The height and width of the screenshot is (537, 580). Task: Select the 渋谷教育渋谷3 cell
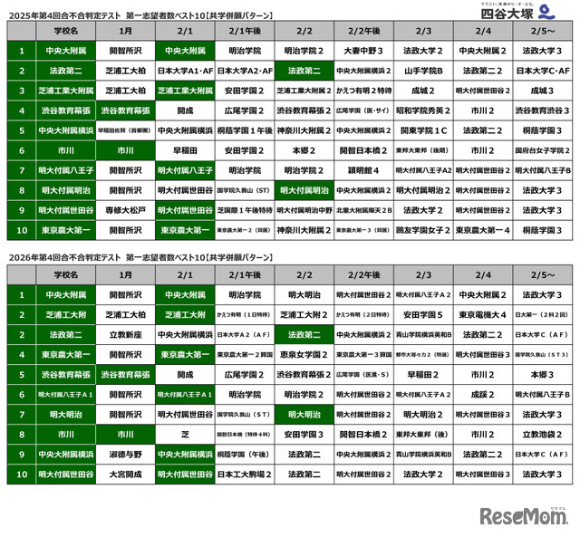[x=543, y=110]
